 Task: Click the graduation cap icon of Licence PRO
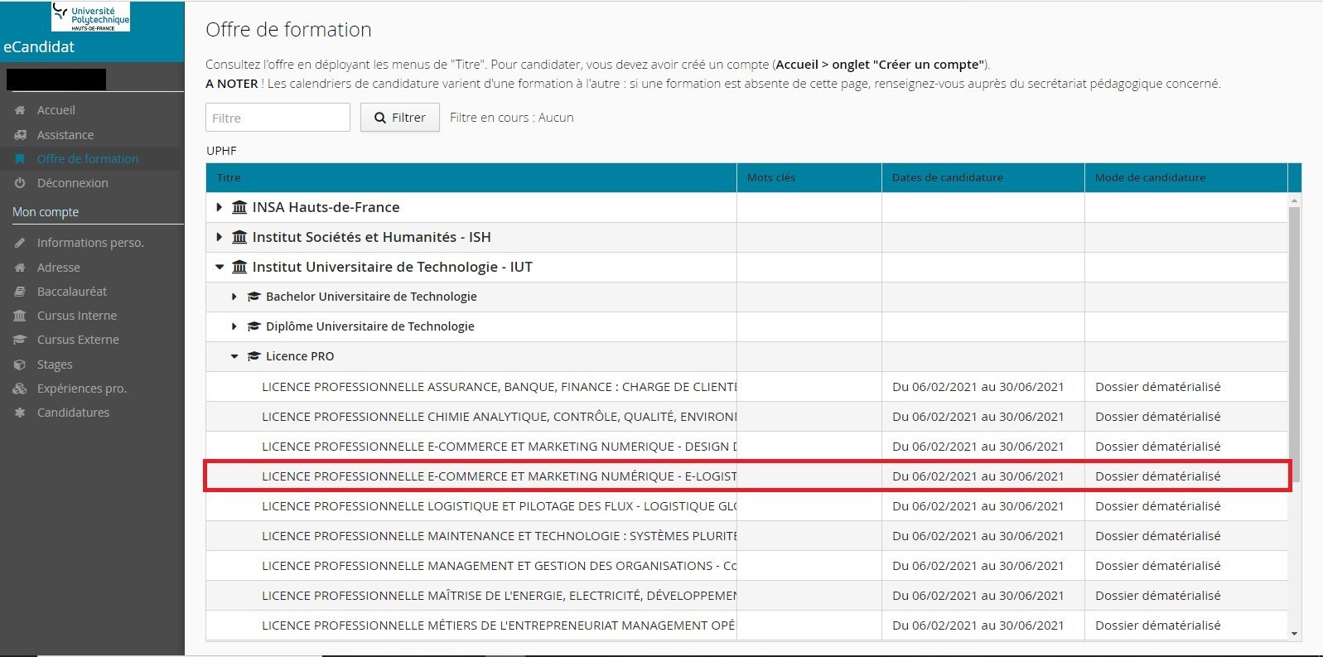254,356
